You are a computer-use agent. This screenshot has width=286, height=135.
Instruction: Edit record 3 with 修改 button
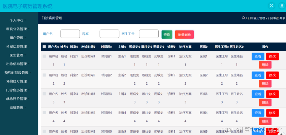pyautogui.click(x=273, y=94)
